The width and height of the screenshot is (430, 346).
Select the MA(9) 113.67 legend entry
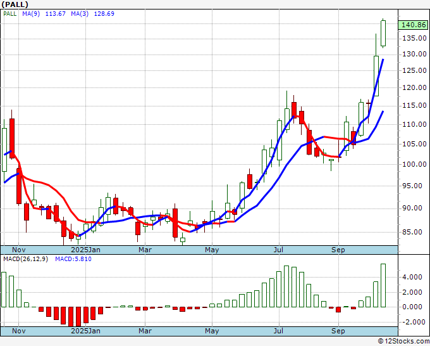point(46,15)
